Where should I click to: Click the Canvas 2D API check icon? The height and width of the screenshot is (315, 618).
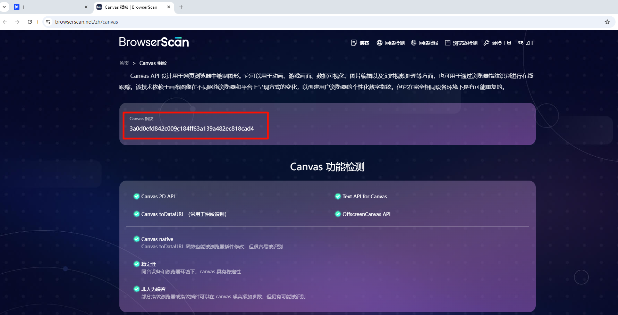[x=137, y=196]
